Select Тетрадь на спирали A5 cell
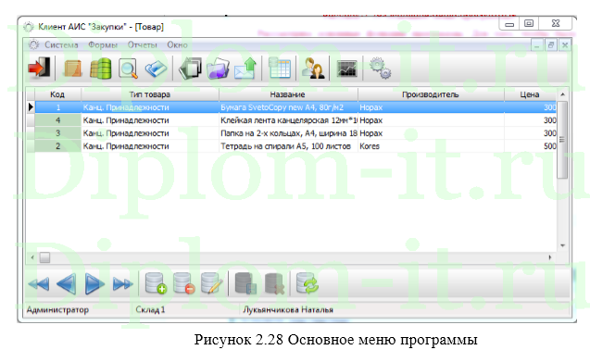Image resolution: width=590 pixels, height=350 pixels. (x=288, y=145)
